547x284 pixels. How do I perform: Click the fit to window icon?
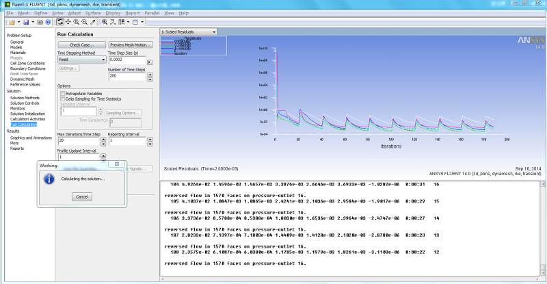105,22
